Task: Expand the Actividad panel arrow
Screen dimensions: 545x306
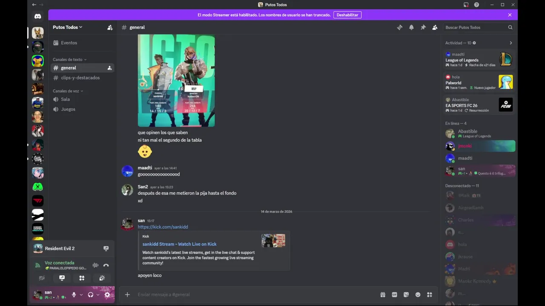Action: [x=511, y=43]
